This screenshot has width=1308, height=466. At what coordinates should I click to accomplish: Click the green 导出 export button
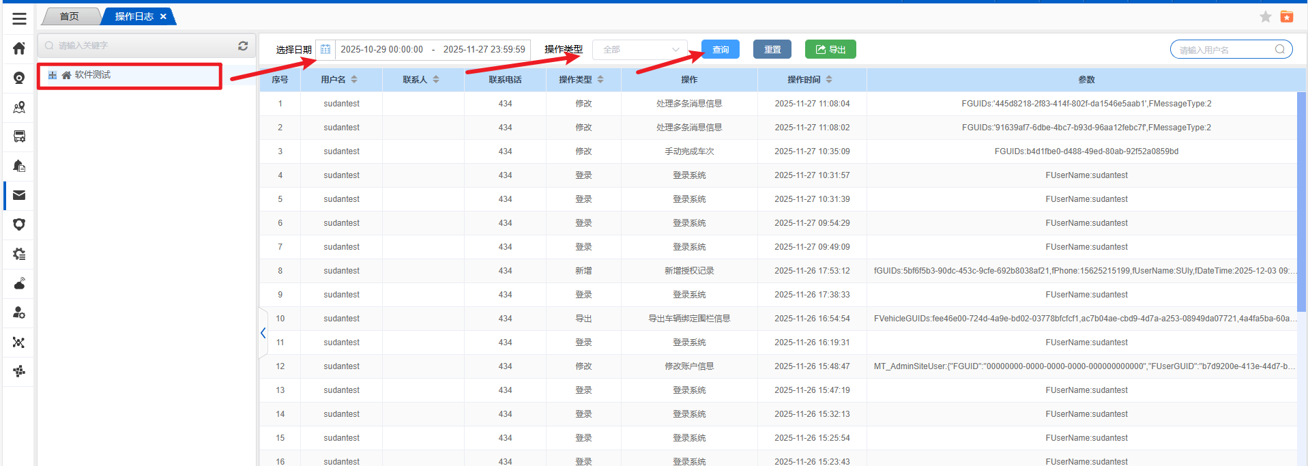tap(830, 49)
